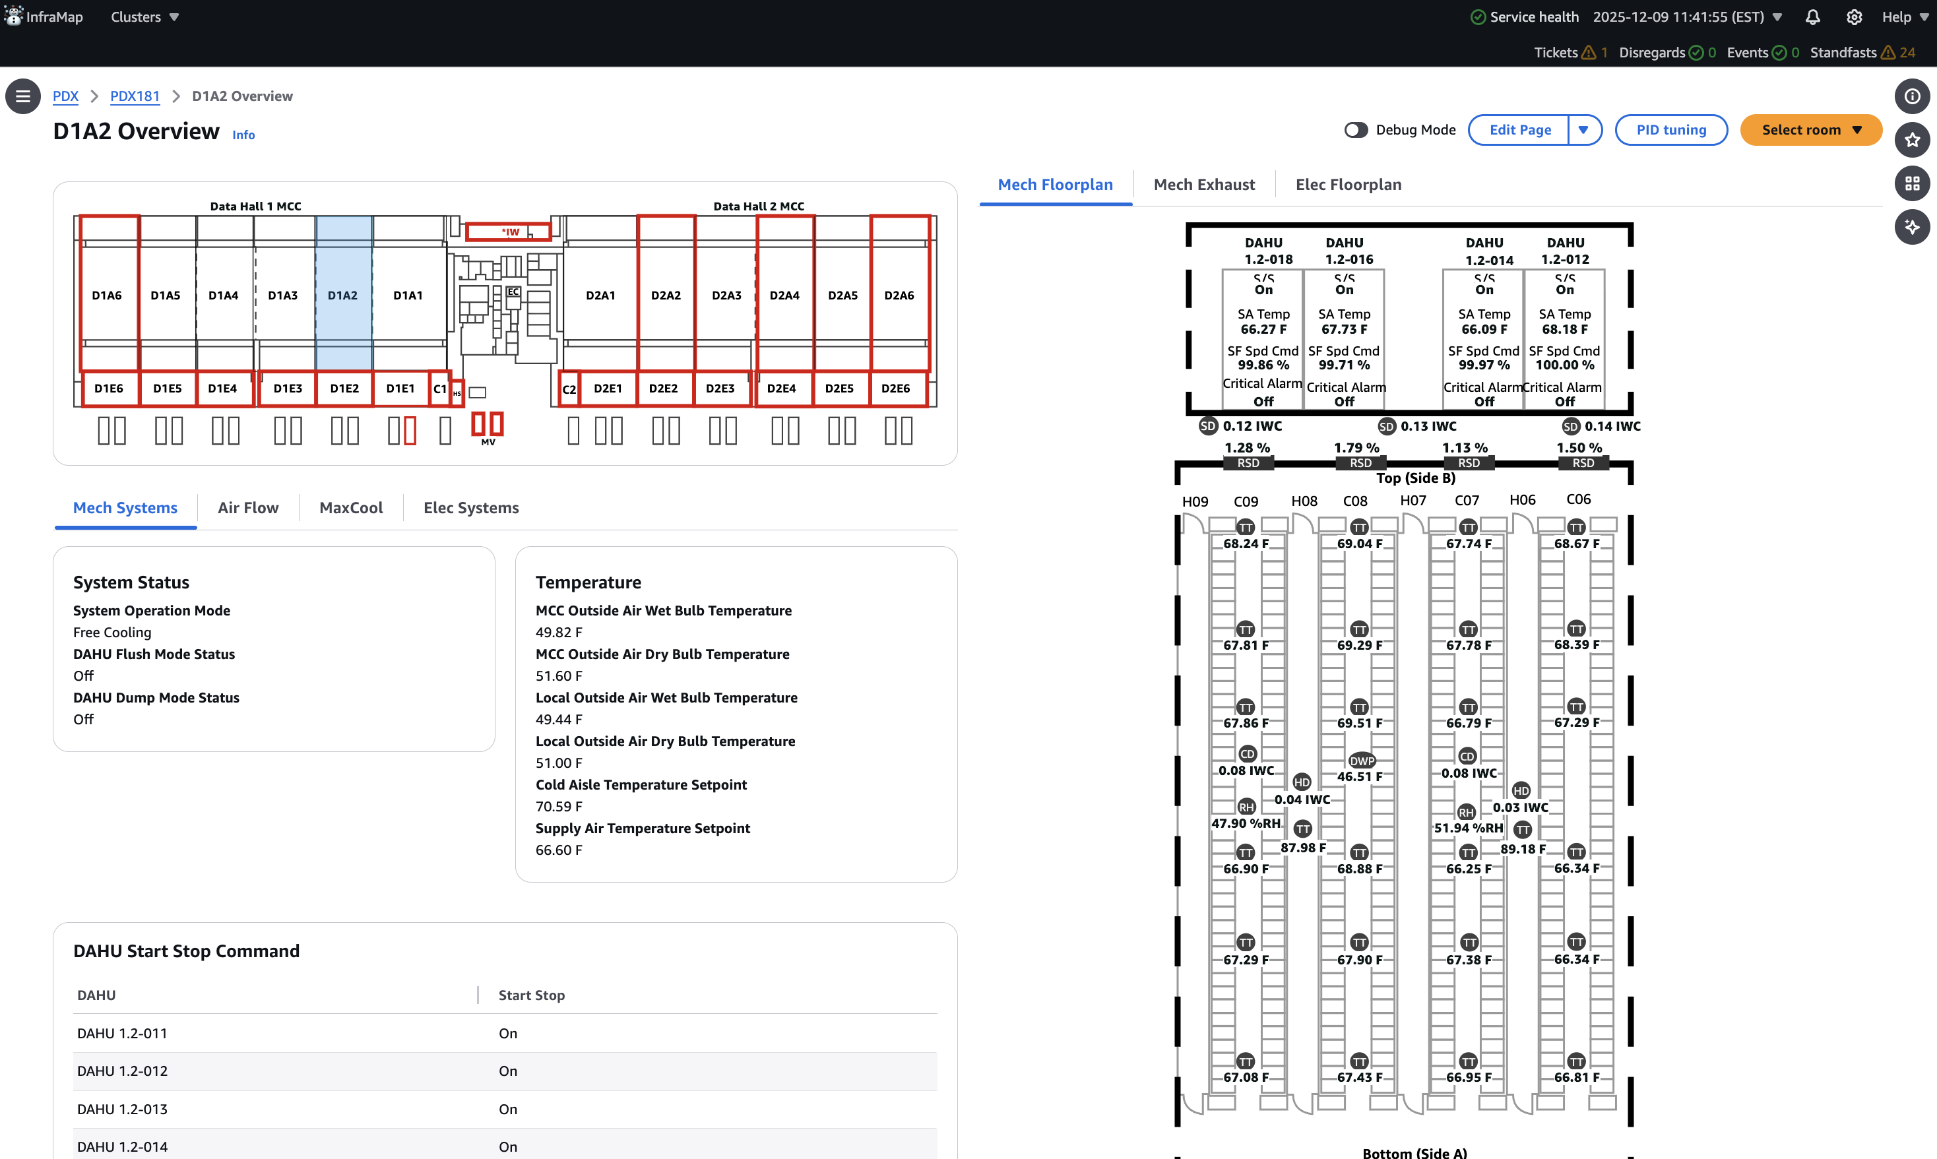Click the PID tuning button
The image size is (1937, 1159).
point(1671,130)
